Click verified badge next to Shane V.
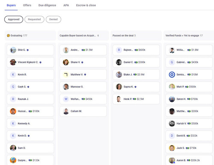The image size is (214, 165). click(x=82, y=62)
